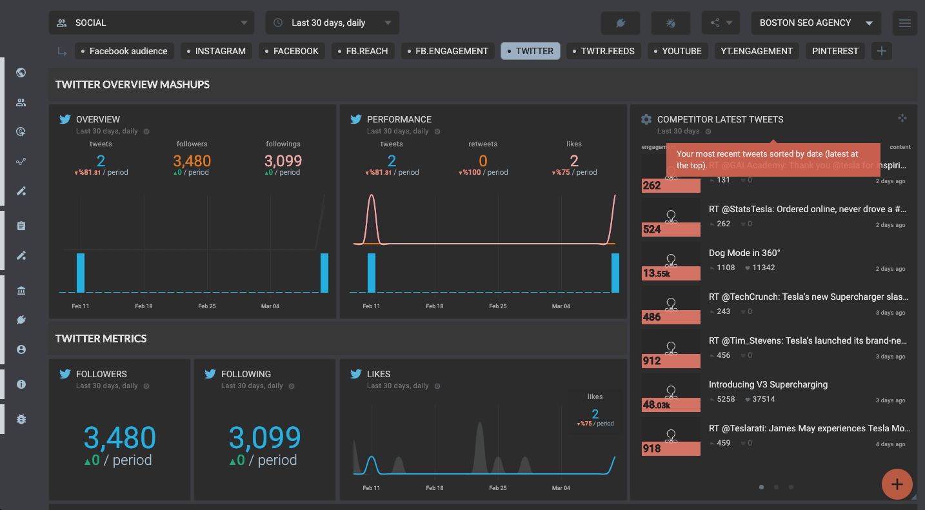The width and height of the screenshot is (925, 510).
Task: Go to third page dot in tweets widget
Action: [x=791, y=487]
